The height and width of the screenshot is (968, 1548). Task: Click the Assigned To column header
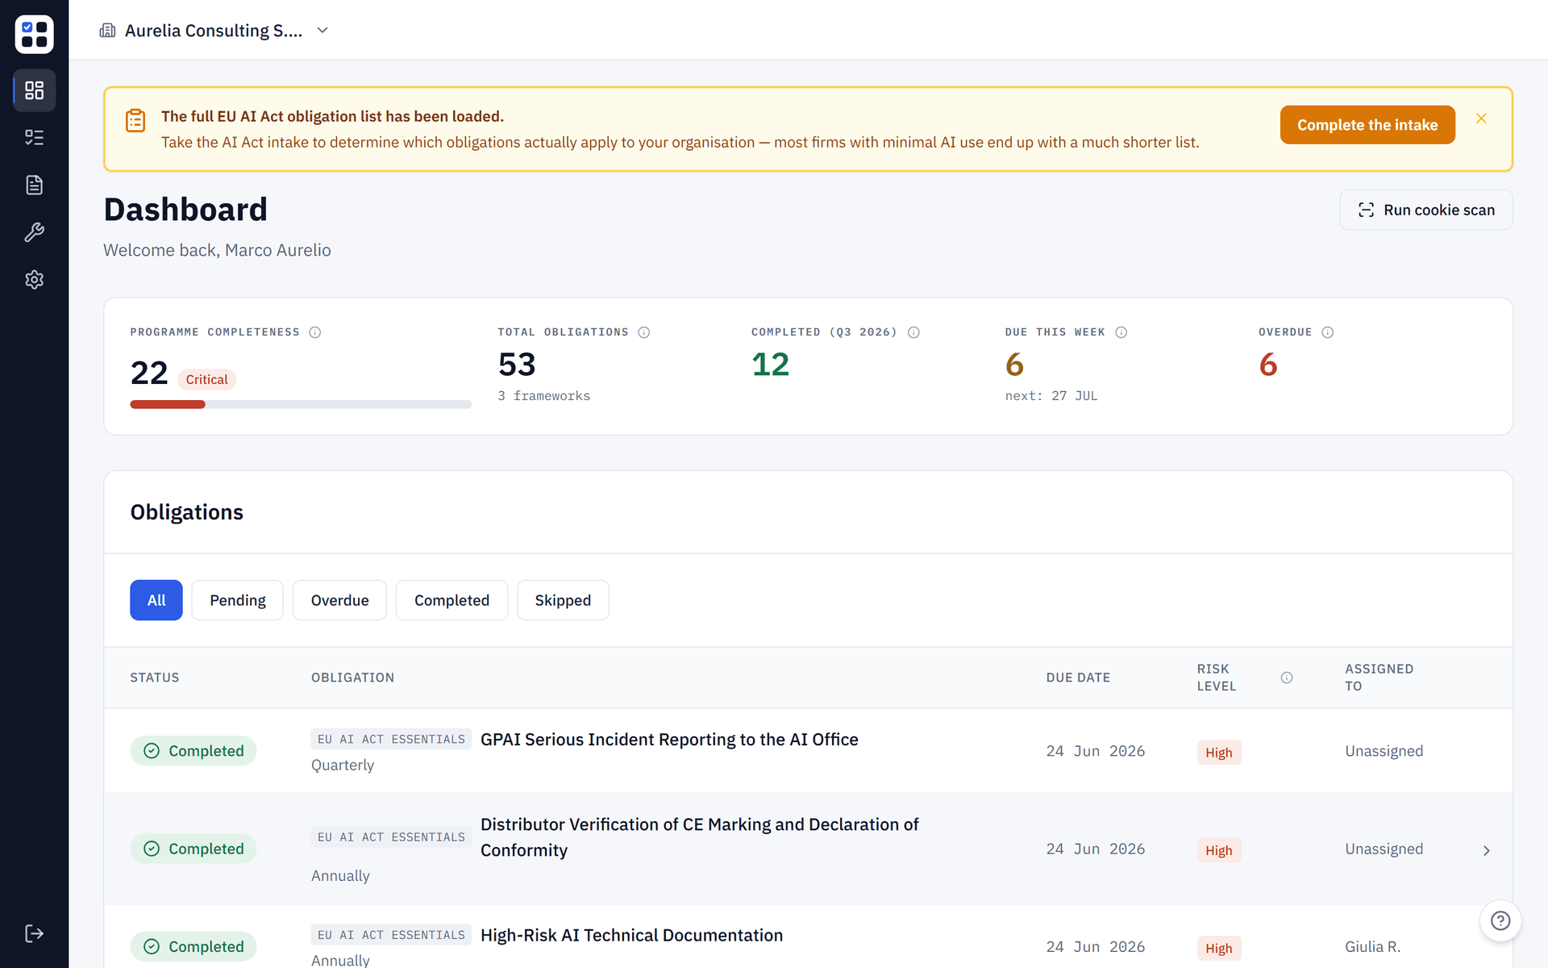[x=1379, y=678]
